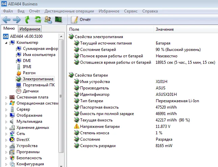The image size is (218, 167).
Task: Refresh the page with green arrows icon
Action: [38, 20]
